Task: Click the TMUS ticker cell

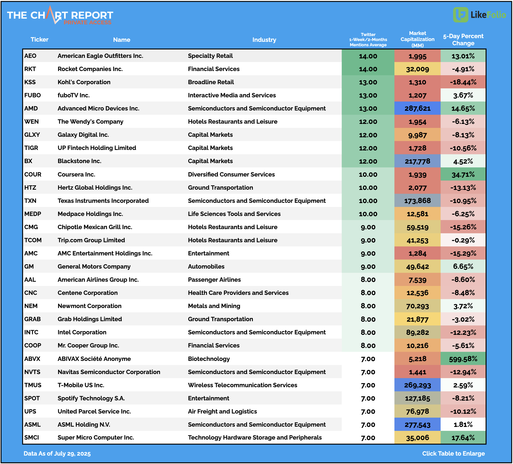Action: (x=33, y=385)
